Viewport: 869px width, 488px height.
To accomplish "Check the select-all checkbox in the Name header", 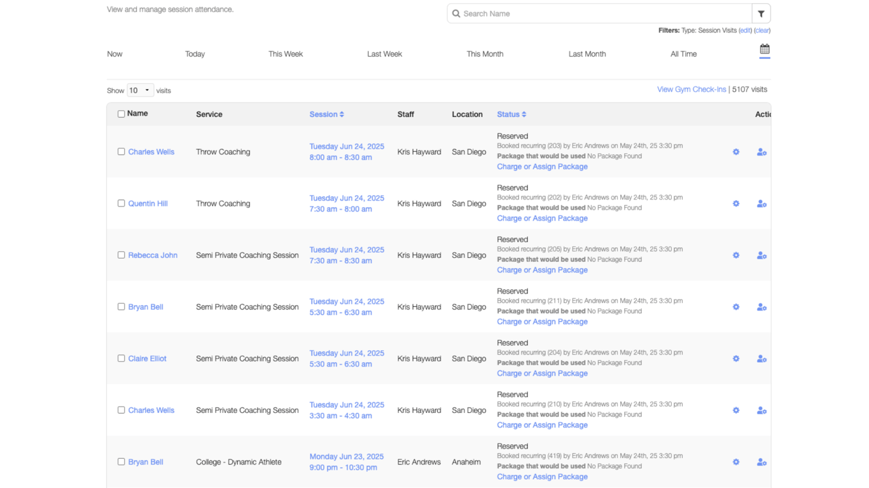I will (x=121, y=113).
